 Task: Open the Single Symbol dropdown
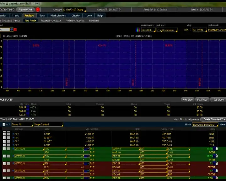pos(48,124)
